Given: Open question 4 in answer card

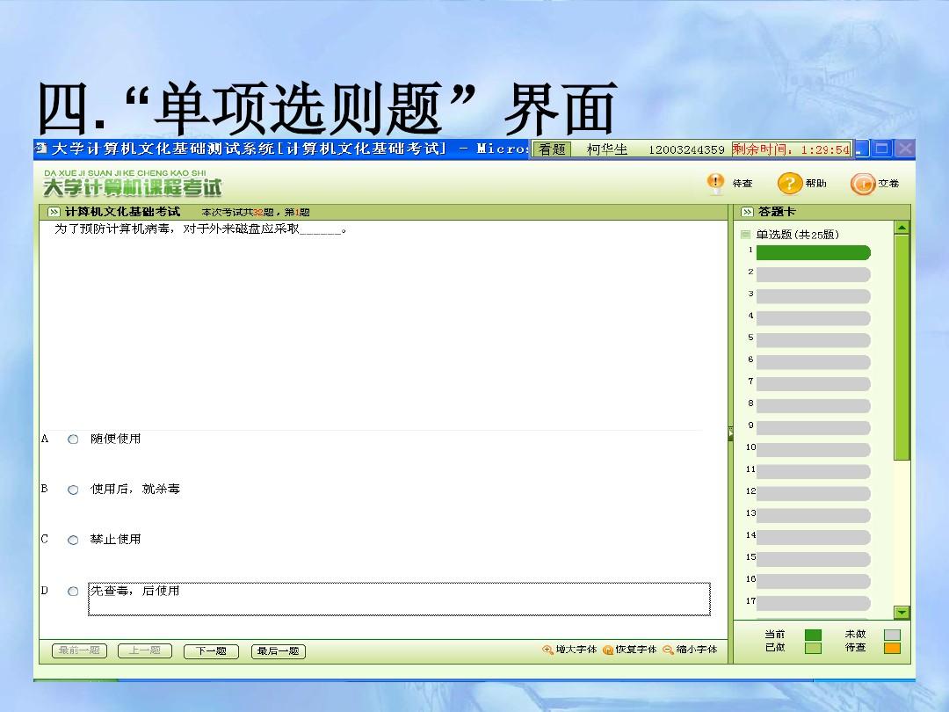Looking at the screenshot, I should (814, 318).
